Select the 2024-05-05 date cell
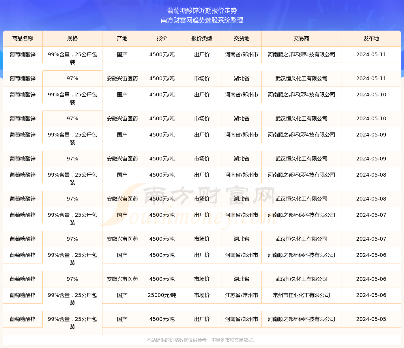Image resolution: width=404 pixels, height=348 pixels. click(371, 319)
